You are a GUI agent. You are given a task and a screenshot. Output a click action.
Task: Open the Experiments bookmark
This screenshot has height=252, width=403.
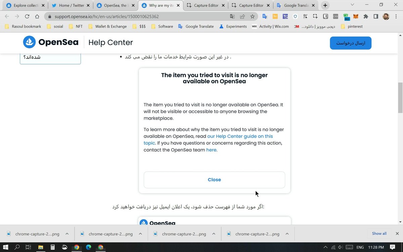[233, 27]
